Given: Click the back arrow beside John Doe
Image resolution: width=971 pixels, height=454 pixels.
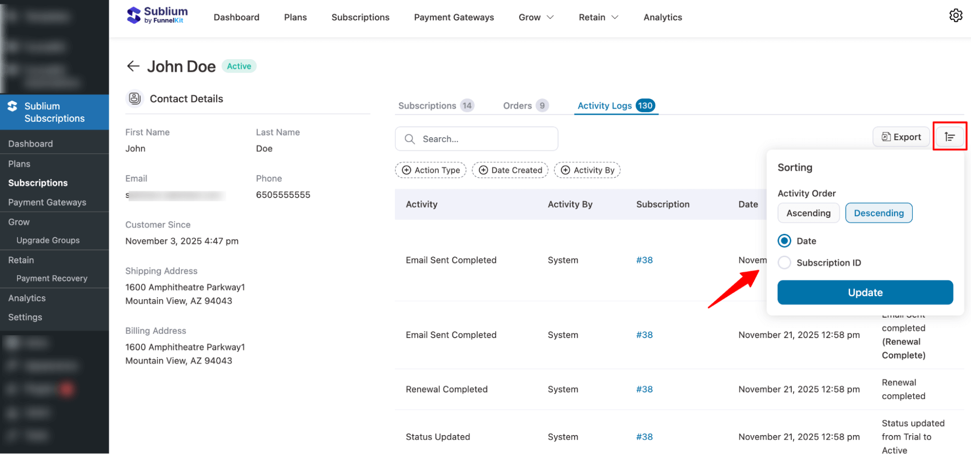Looking at the screenshot, I should coord(133,66).
